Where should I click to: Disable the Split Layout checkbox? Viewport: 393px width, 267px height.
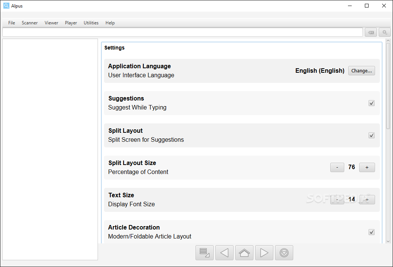point(372,135)
